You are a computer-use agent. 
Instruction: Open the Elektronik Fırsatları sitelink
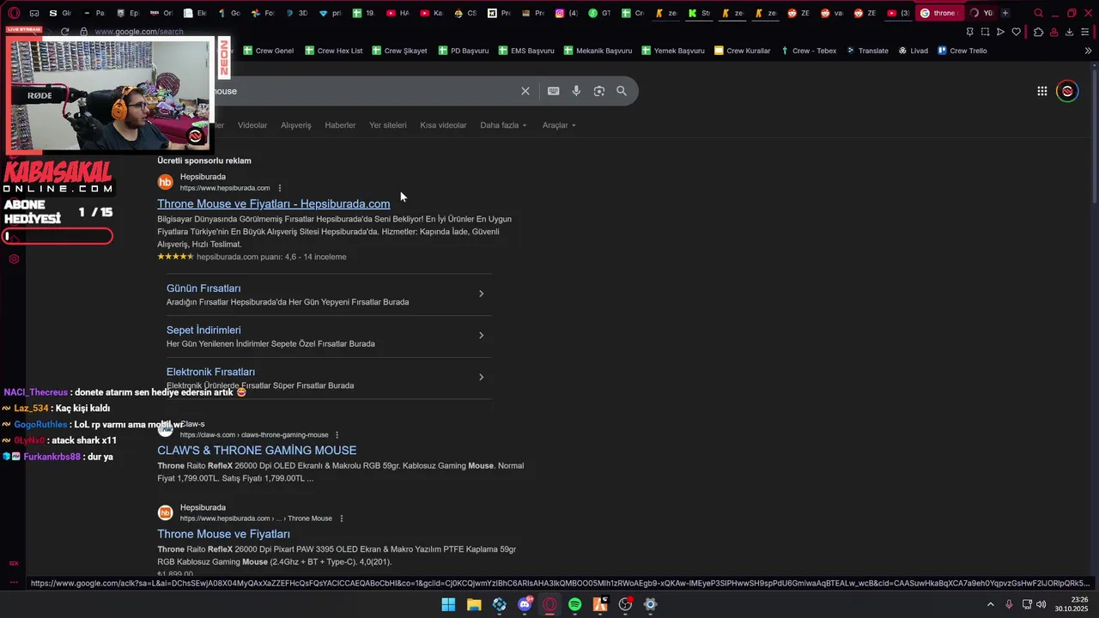210,372
